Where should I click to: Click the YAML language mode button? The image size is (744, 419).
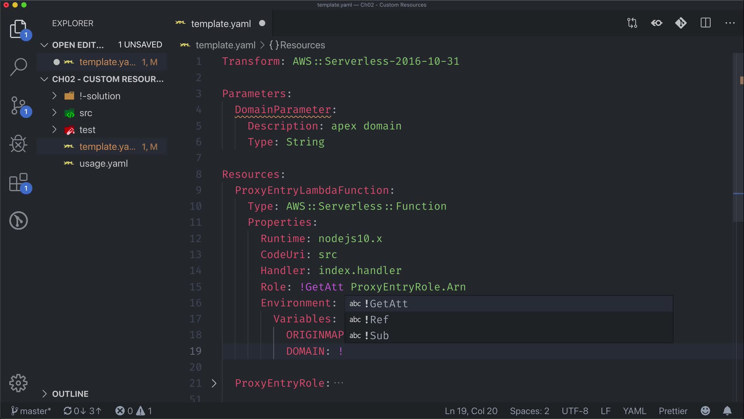click(634, 411)
